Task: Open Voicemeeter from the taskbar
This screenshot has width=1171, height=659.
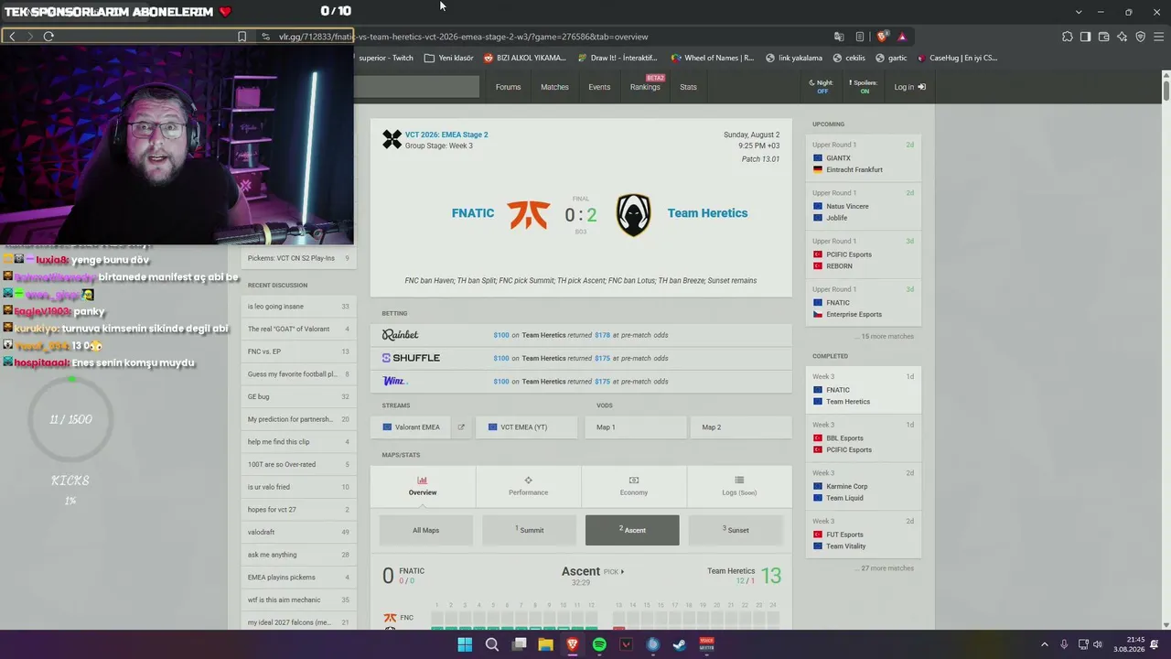Action: point(706,645)
